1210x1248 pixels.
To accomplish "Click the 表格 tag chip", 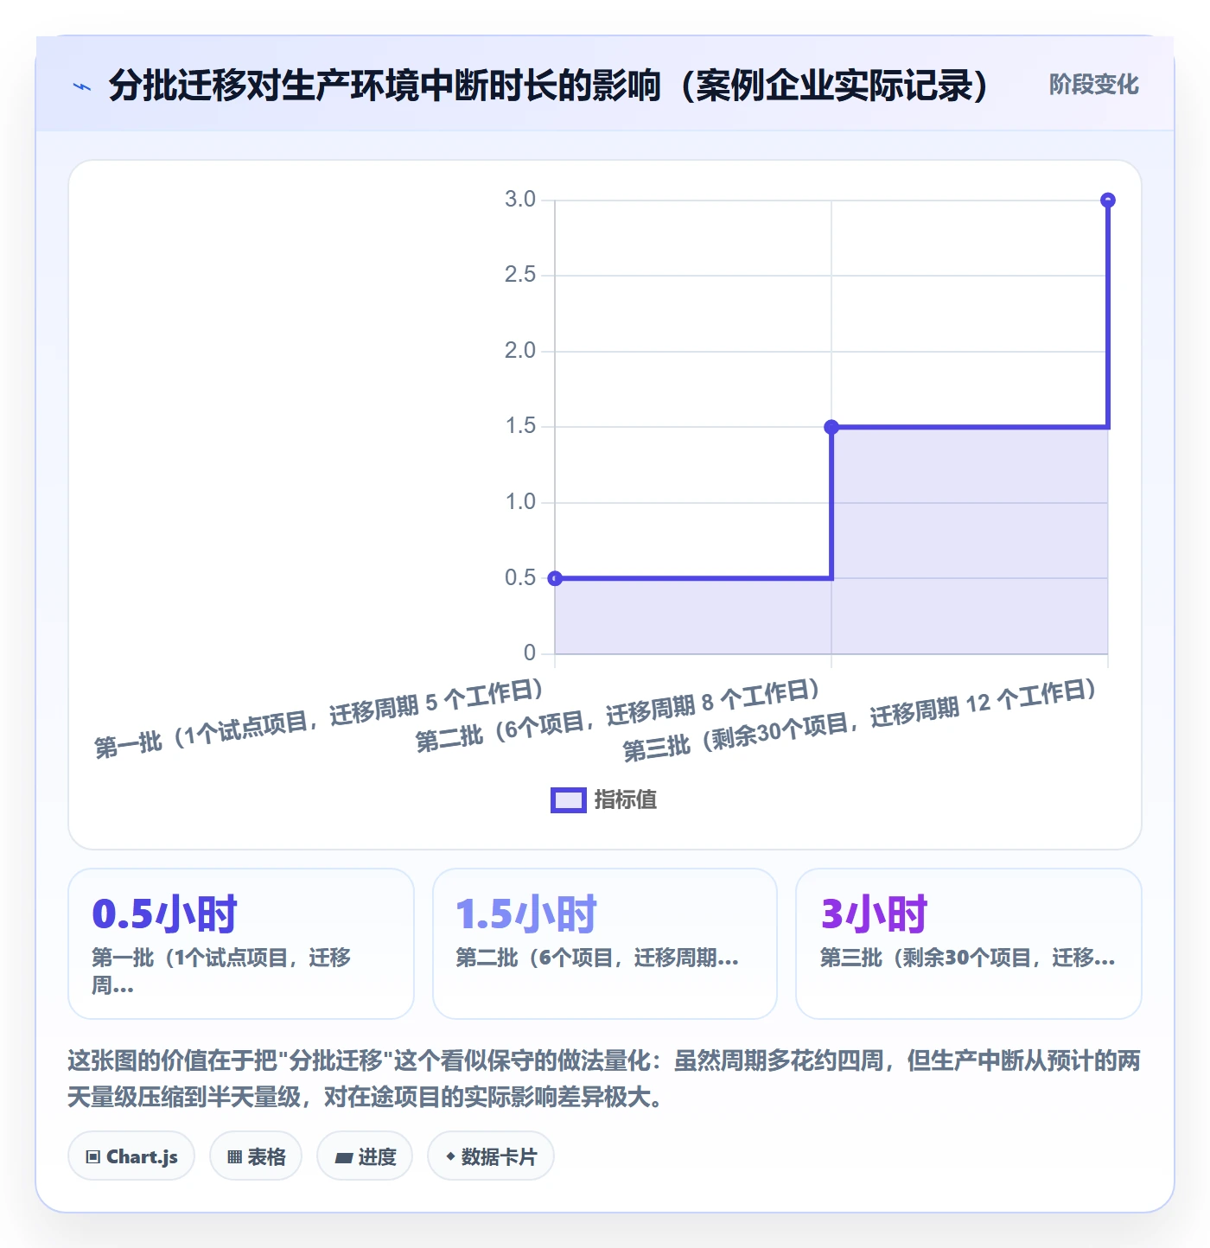I will (x=256, y=1156).
